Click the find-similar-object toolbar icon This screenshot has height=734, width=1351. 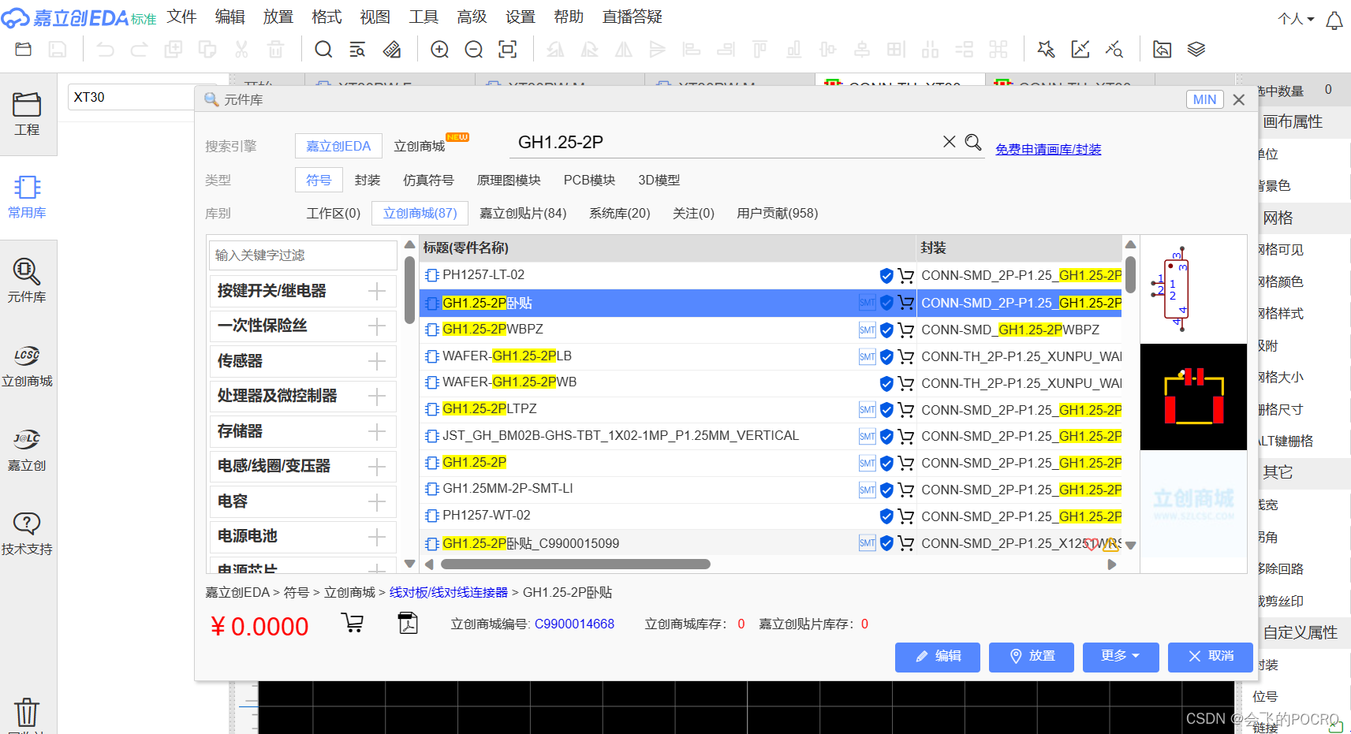click(357, 50)
